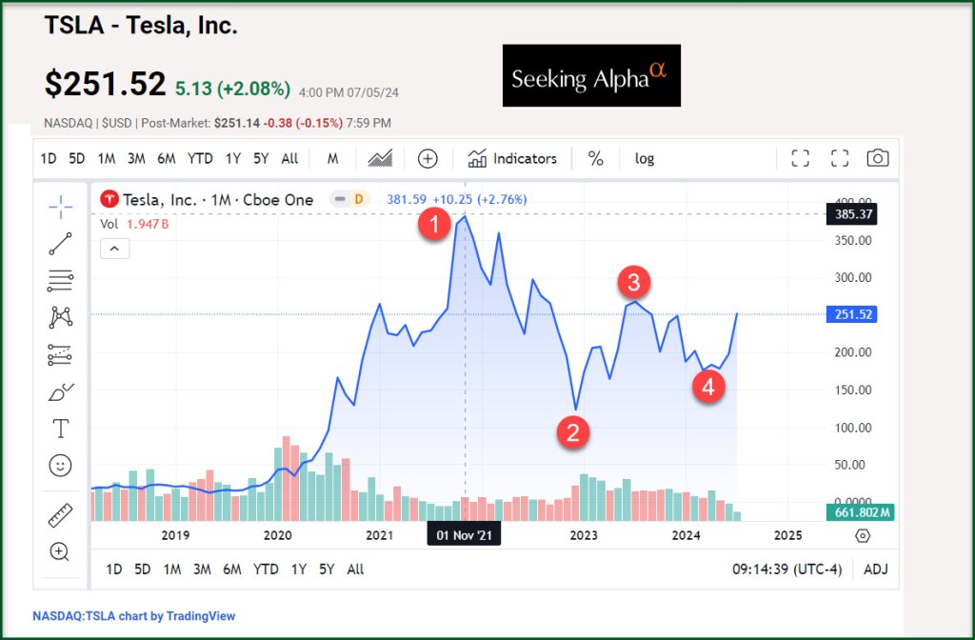Select the brush drawing tool
The image size is (975, 640).
(60, 391)
